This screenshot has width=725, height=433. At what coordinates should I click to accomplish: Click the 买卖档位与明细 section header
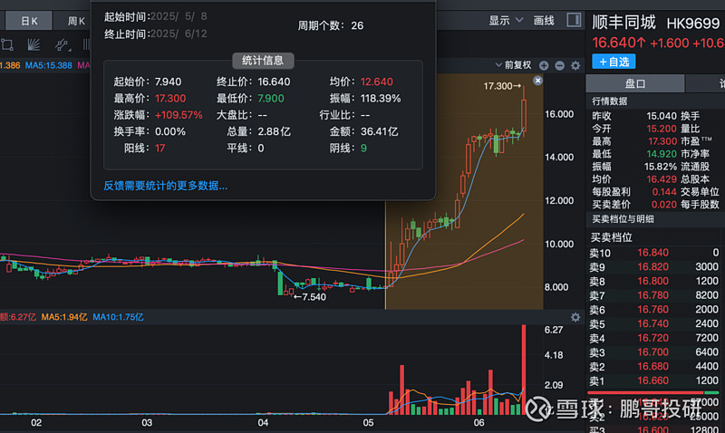pos(623,219)
